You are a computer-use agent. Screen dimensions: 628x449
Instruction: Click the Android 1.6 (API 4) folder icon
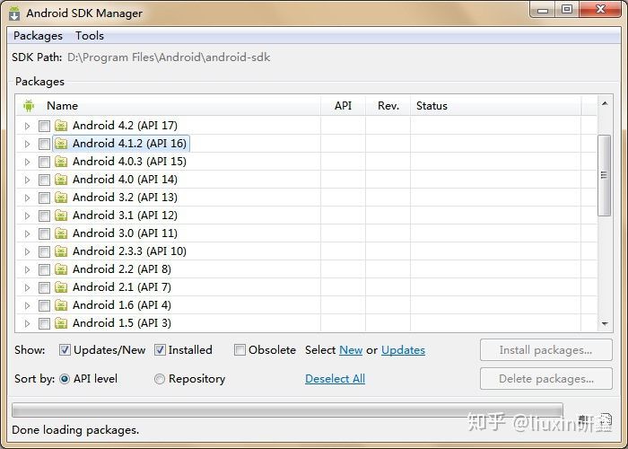(x=61, y=305)
